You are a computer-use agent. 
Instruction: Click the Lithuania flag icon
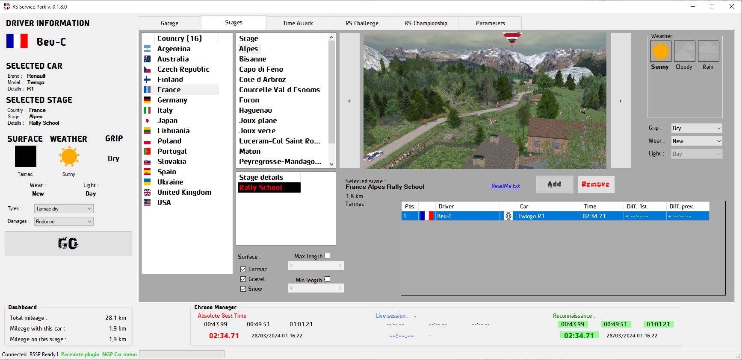[147, 131]
